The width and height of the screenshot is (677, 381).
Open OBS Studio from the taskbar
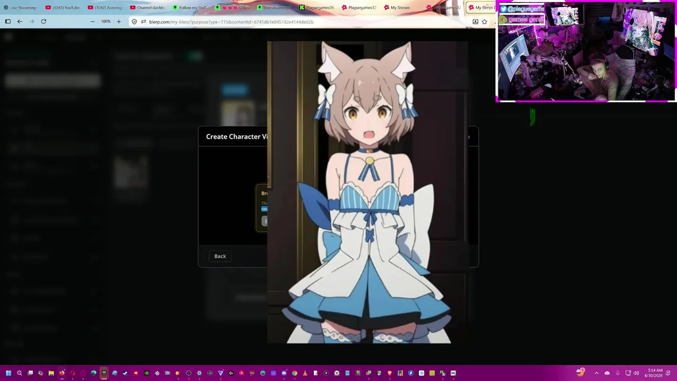[189, 373]
